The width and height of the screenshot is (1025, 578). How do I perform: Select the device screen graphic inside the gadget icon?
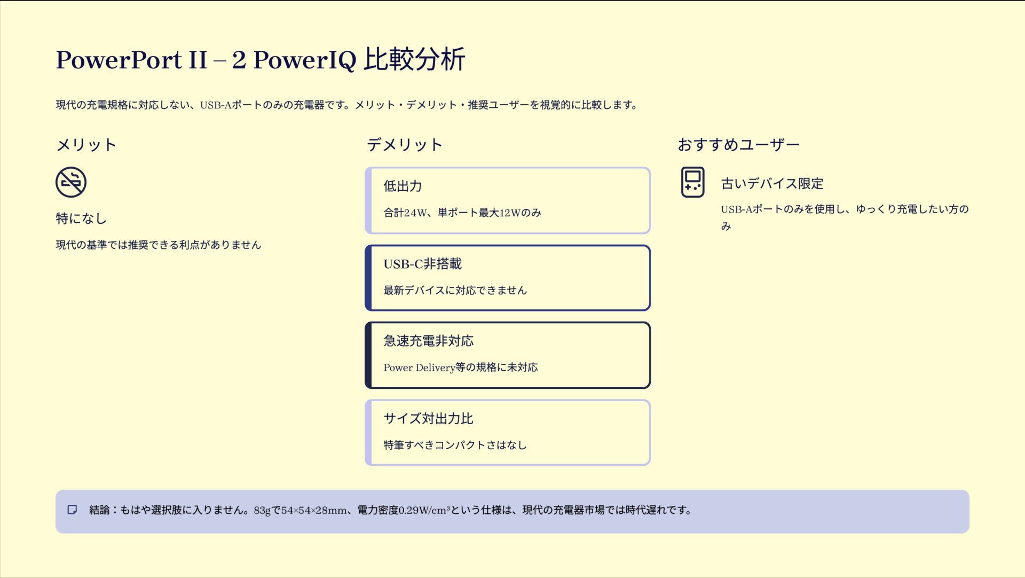[x=692, y=176]
